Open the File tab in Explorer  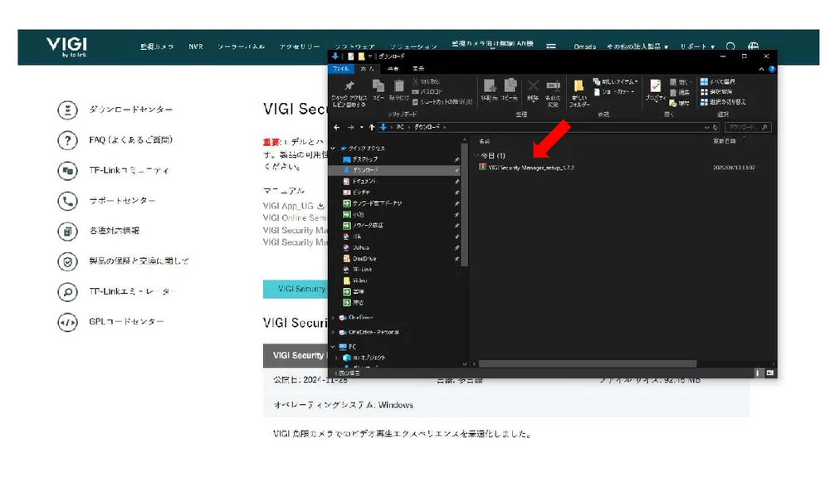coord(340,69)
